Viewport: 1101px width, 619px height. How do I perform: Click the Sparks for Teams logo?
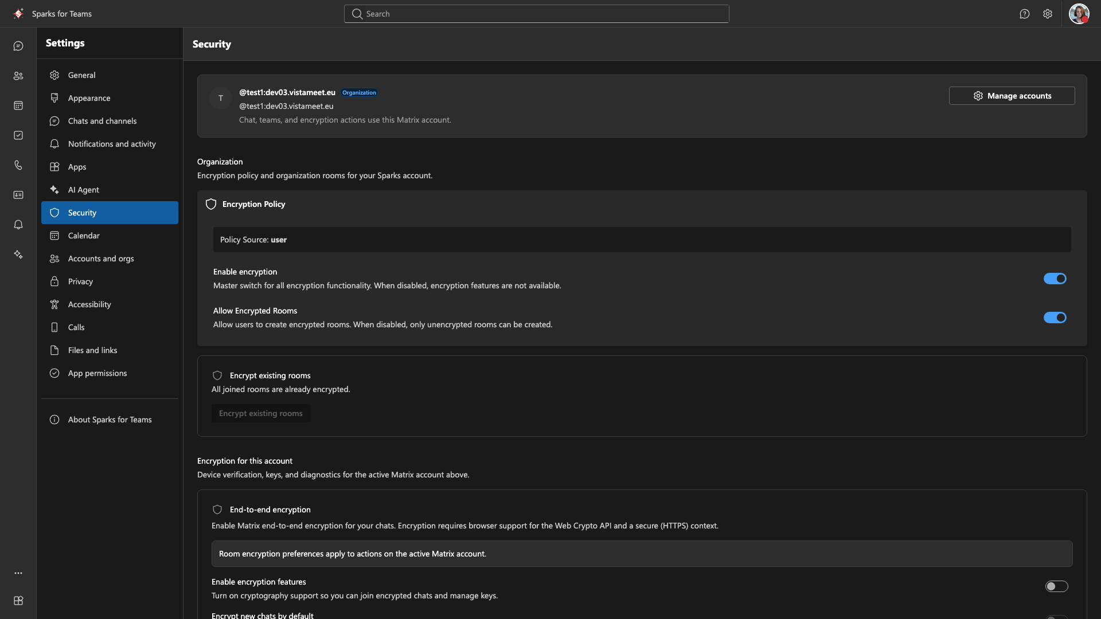pos(18,13)
